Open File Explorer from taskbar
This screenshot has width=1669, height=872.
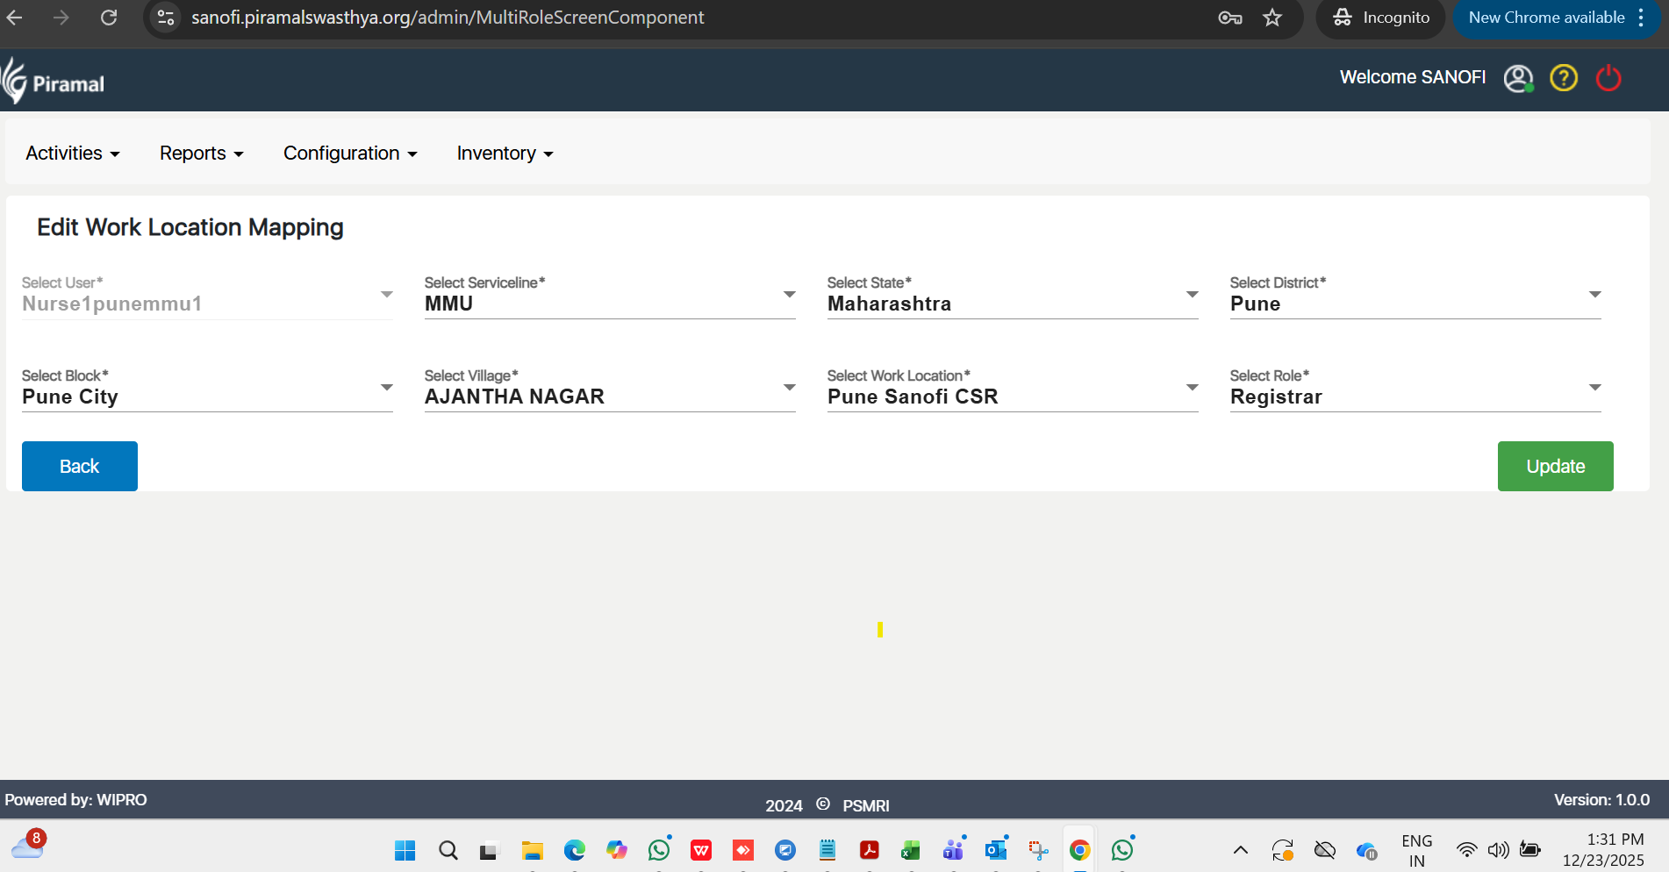pyautogui.click(x=532, y=850)
